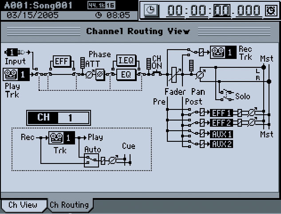Click the EFF 1 send label
Viewport: 281px width, 214px height.
222,112
